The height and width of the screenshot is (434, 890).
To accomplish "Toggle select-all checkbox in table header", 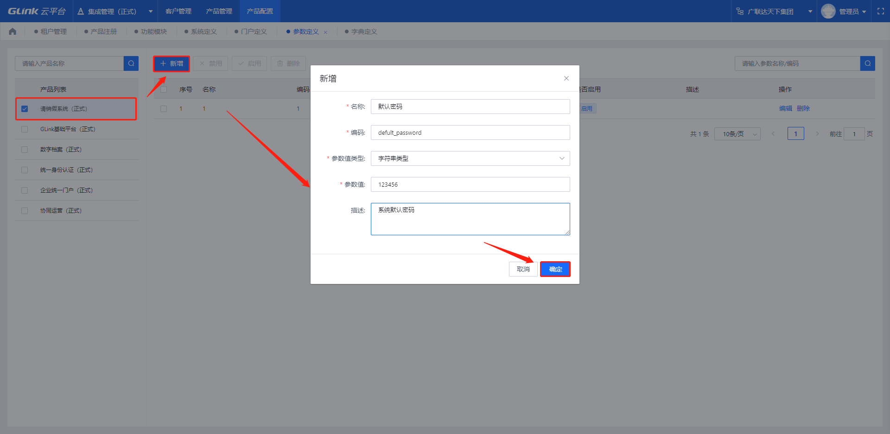I will click(x=164, y=89).
